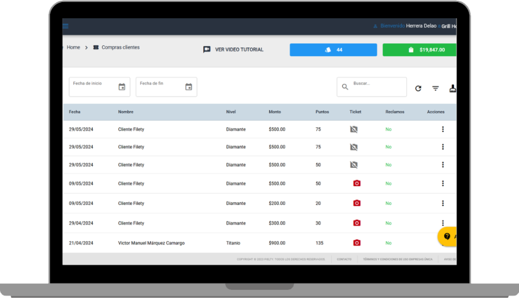Open calendar picker in Fecha de inicio
This screenshot has width=519, height=298.
(x=122, y=87)
